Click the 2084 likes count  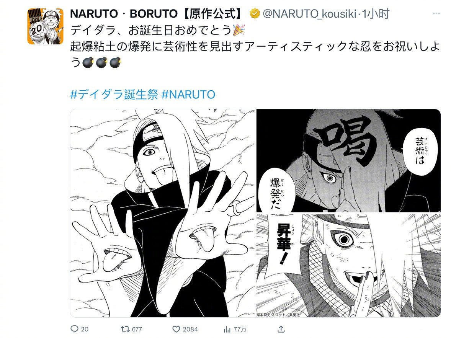pyautogui.click(x=190, y=329)
